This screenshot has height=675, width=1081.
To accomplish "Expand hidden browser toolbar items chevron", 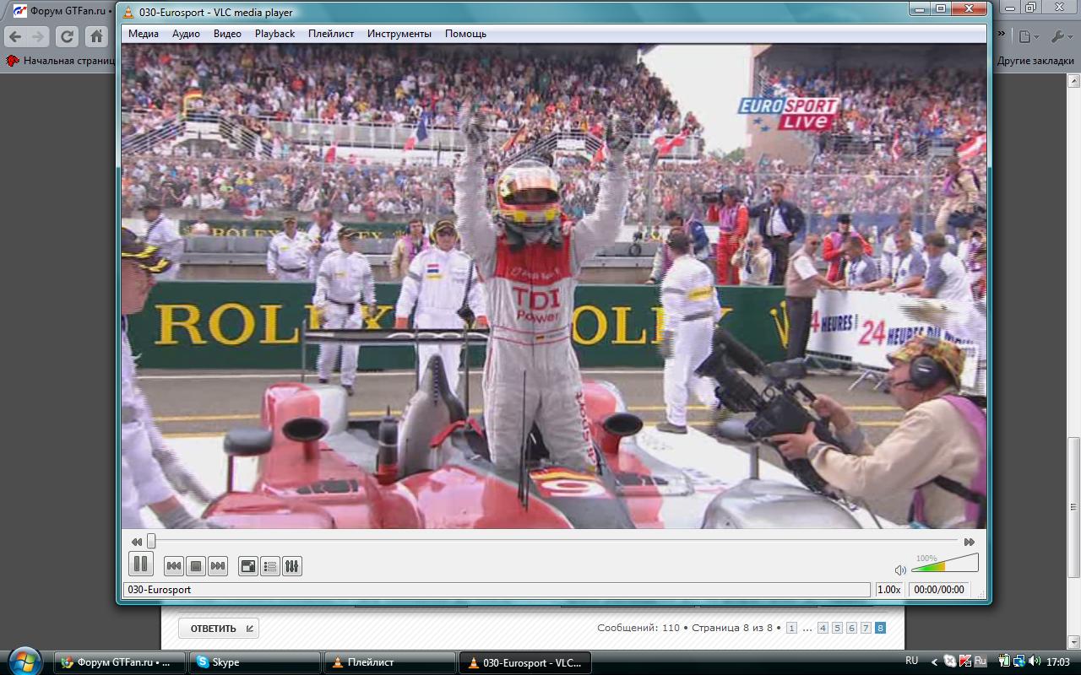I will click(x=1002, y=34).
